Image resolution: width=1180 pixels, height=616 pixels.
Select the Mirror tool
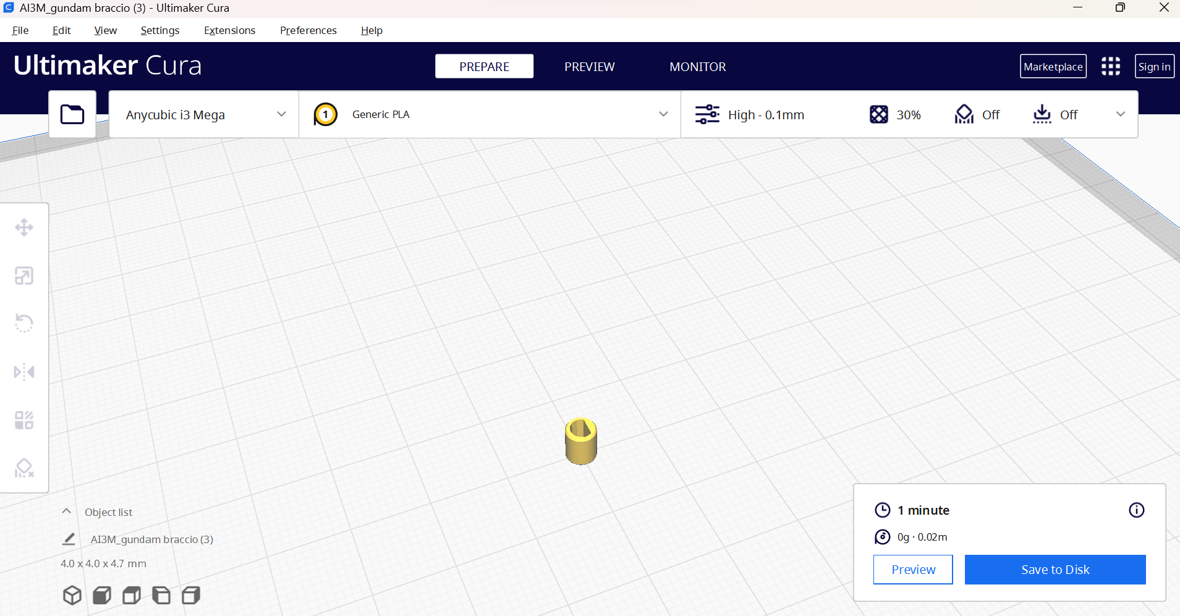coord(24,372)
